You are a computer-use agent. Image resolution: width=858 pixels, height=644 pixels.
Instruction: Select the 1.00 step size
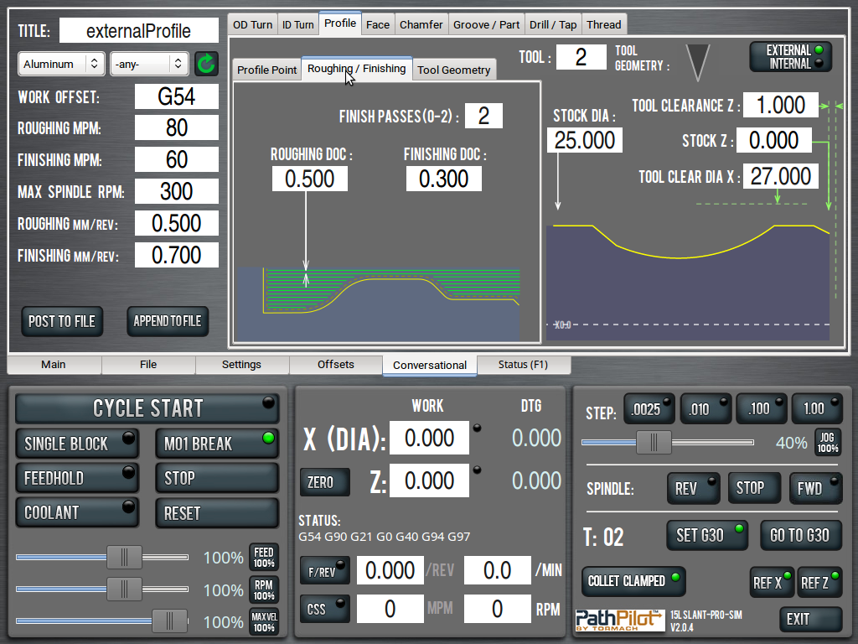point(817,409)
